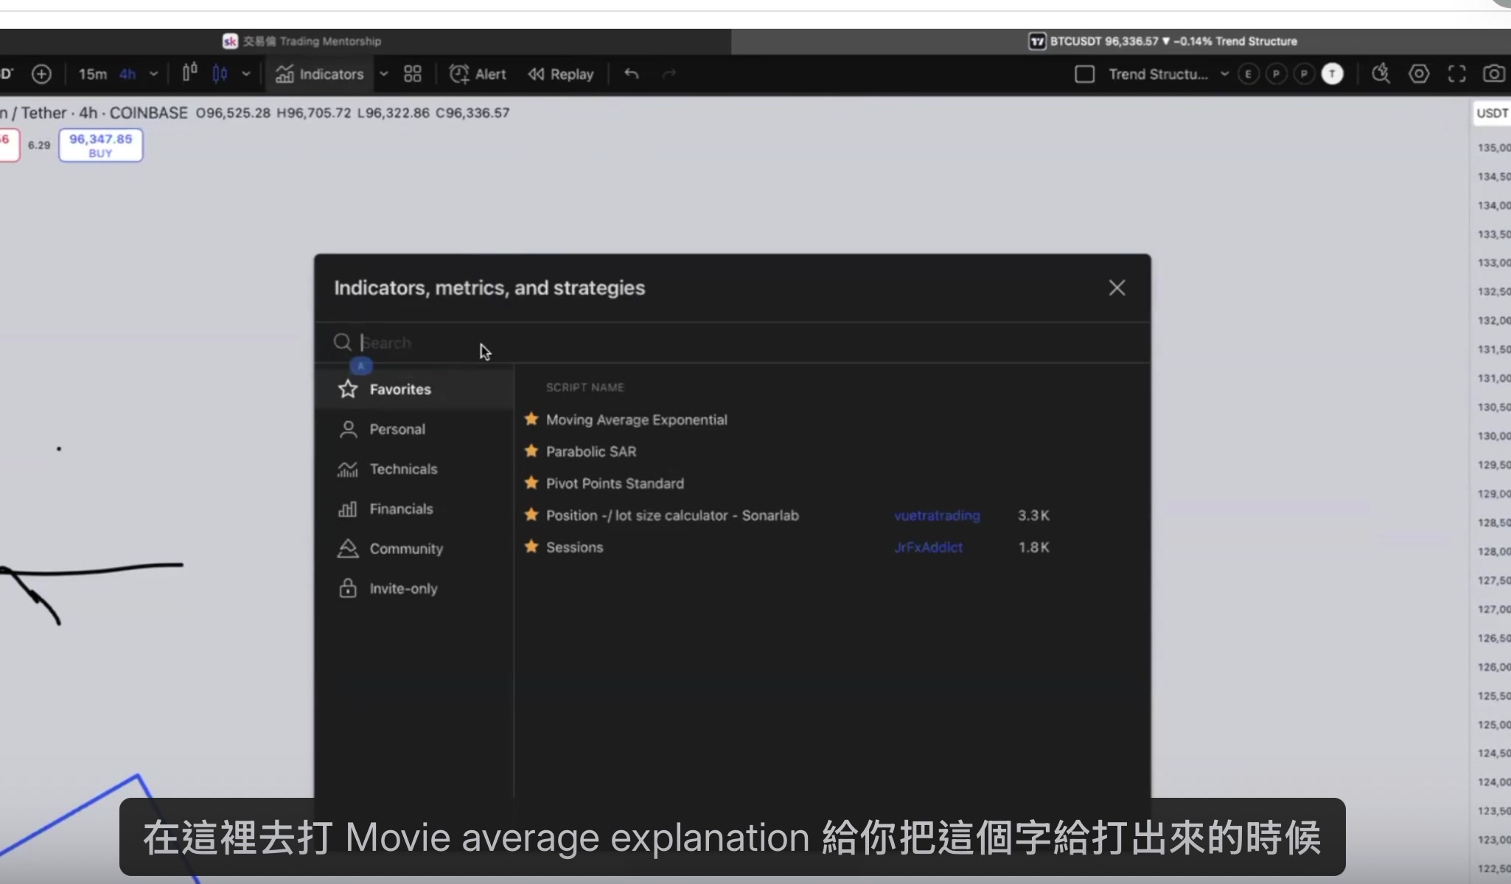Open chart settings via hexagon gear icon
The height and width of the screenshot is (884, 1511).
click(x=1419, y=74)
